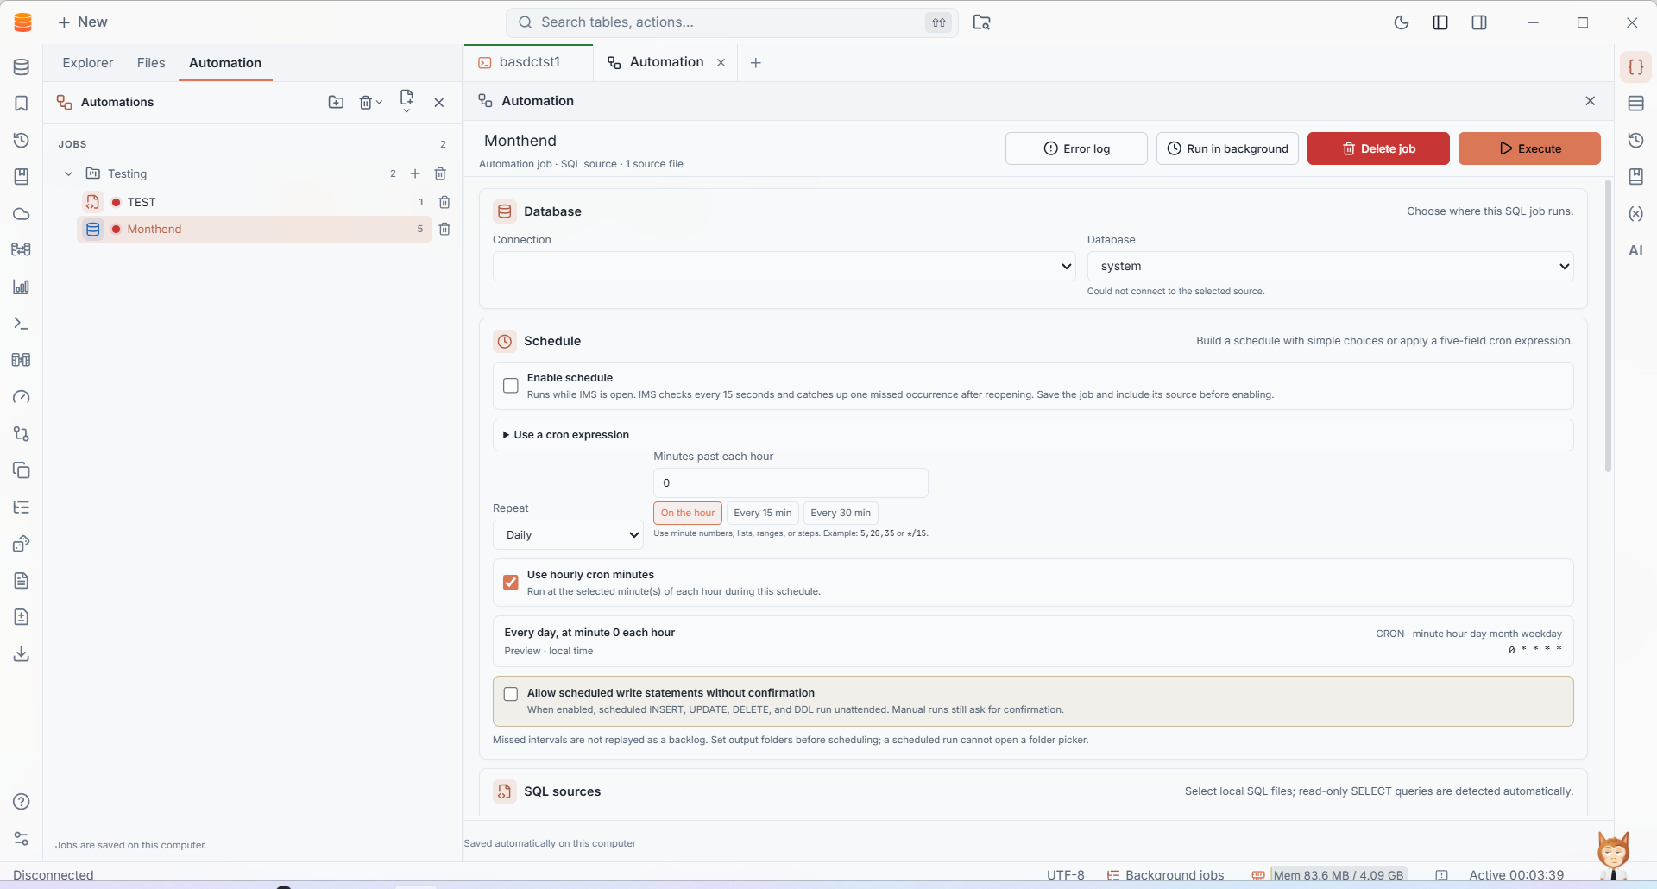Image resolution: width=1657 pixels, height=889 pixels.
Task: Toggle dark mode moon icon
Action: 1402,22
